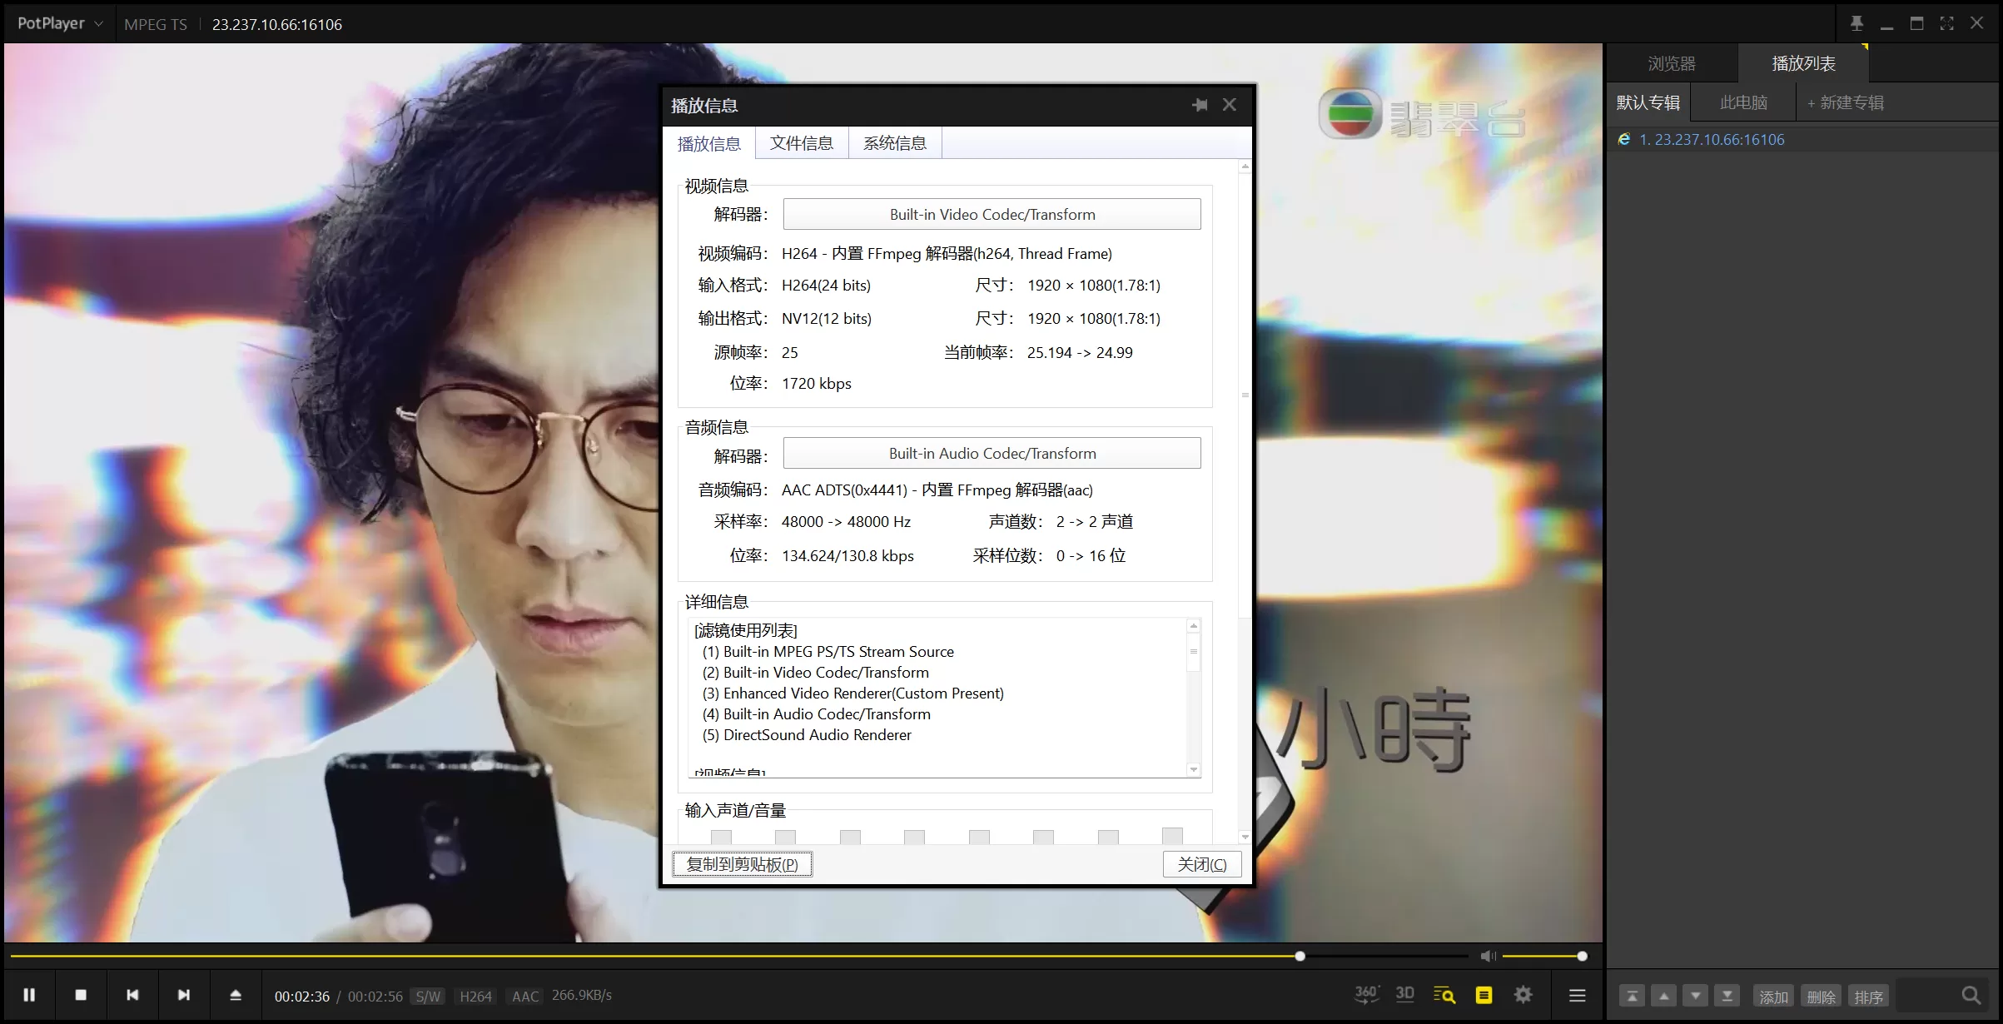Click 复制到剪贴板(P) button
Viewport: 2003px width, 1024px height.
[x=742, y=864]
